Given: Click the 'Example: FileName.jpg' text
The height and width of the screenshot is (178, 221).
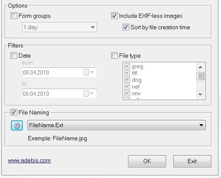Looking at the screenshot, I should coord(57,139).
